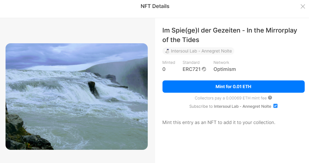Click the ERC721 standard text
This screenshot has width=309, height=163.
[191, 69]
